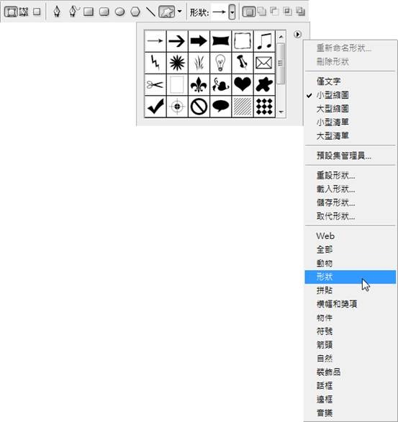
Task: Choose the intersect shape areas option
Action: point(287,12)
